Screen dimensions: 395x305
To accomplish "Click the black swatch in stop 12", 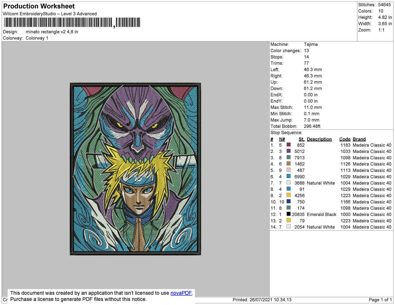I will point(288,214).
